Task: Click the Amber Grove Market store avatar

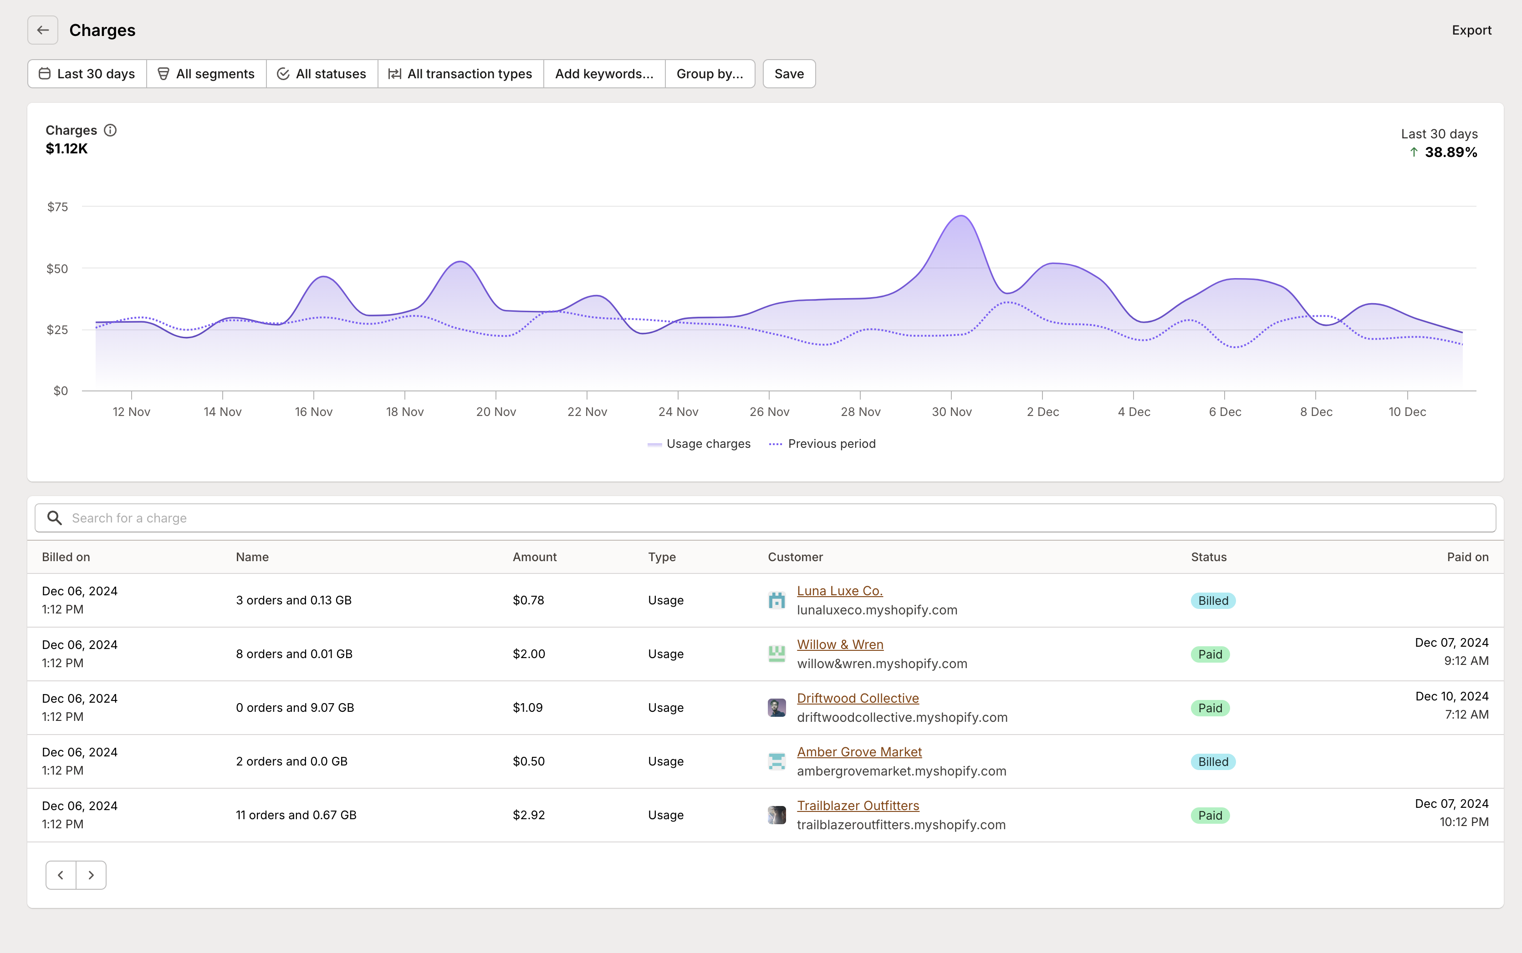Action: pyautogui.click(x=776, y=761)
